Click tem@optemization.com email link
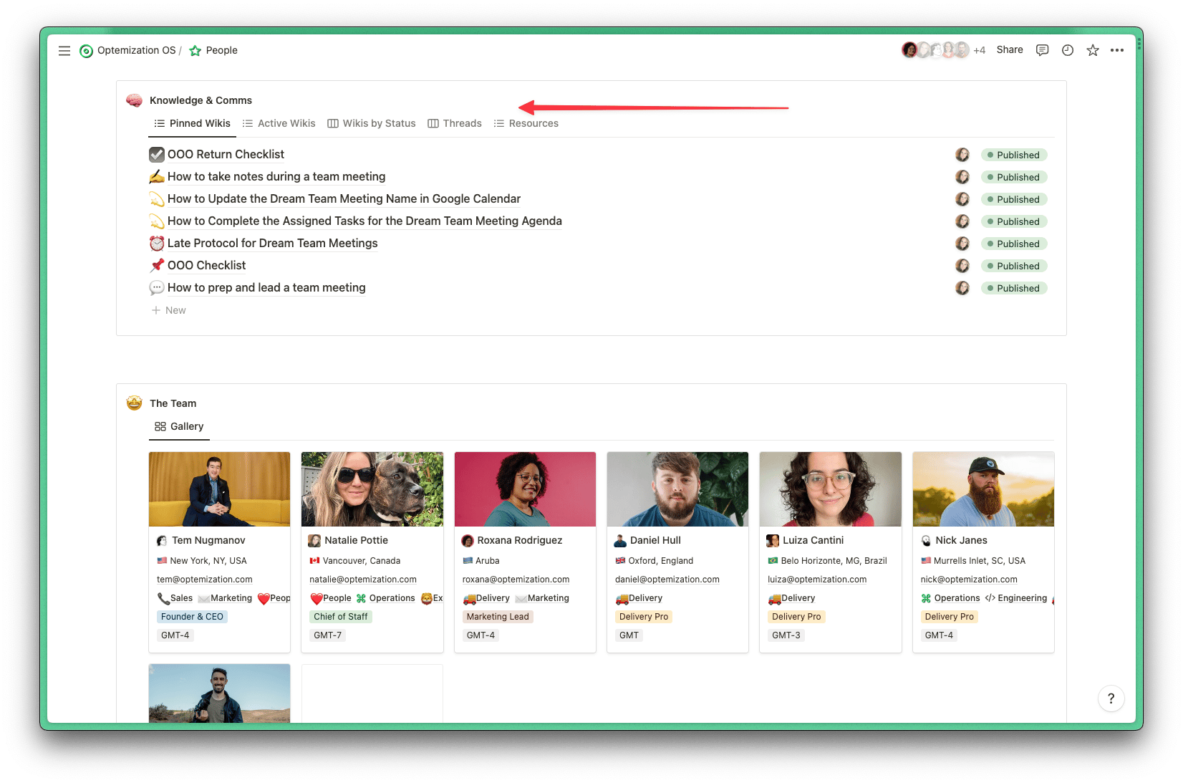This screenshot has height=783, width=1183. click(x=205, y=580)
